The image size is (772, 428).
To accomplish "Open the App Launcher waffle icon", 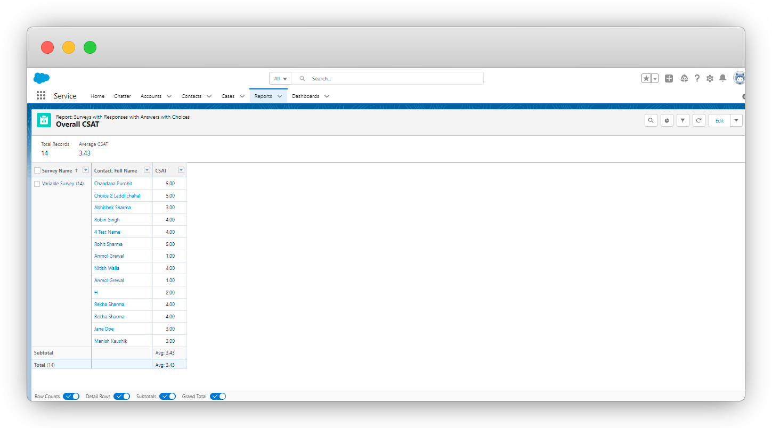I will 40,95.
